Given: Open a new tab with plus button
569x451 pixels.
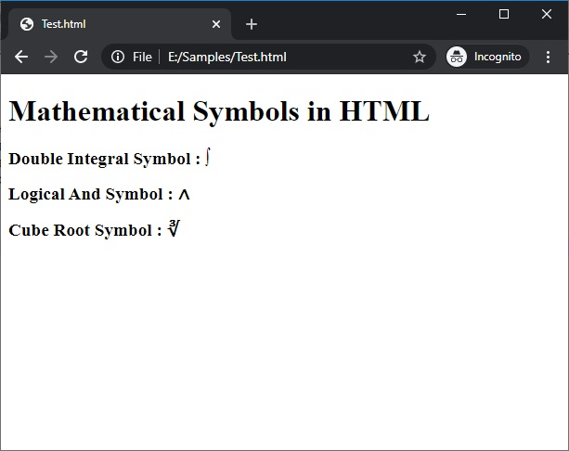Looking at the screenshot, I should point(252,24).
